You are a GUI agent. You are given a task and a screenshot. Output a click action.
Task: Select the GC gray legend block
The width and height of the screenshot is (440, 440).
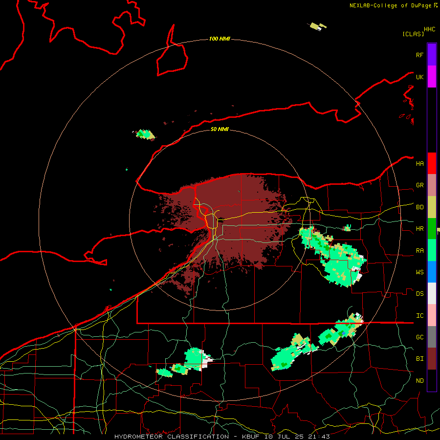coord(432,337)
